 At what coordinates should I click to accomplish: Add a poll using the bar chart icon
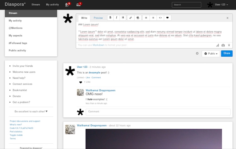pos(217,45)
